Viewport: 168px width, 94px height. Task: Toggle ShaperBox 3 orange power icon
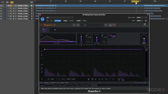click(x=41, y=25)
